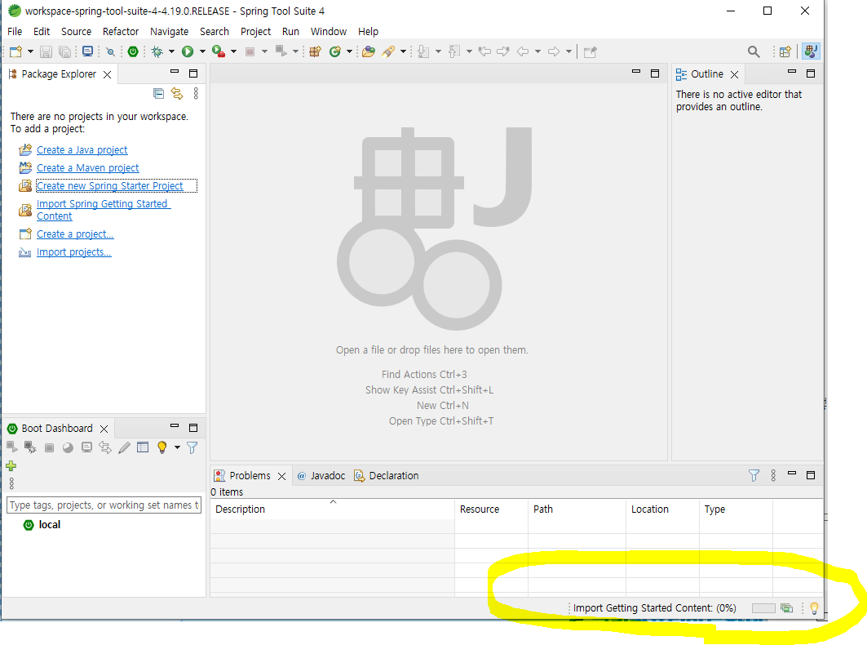Image resolution: width=867 pixels, height=645 pixels.
Task: Click Boot Dashboard stop square icon
Action: [x=49, y=447]
